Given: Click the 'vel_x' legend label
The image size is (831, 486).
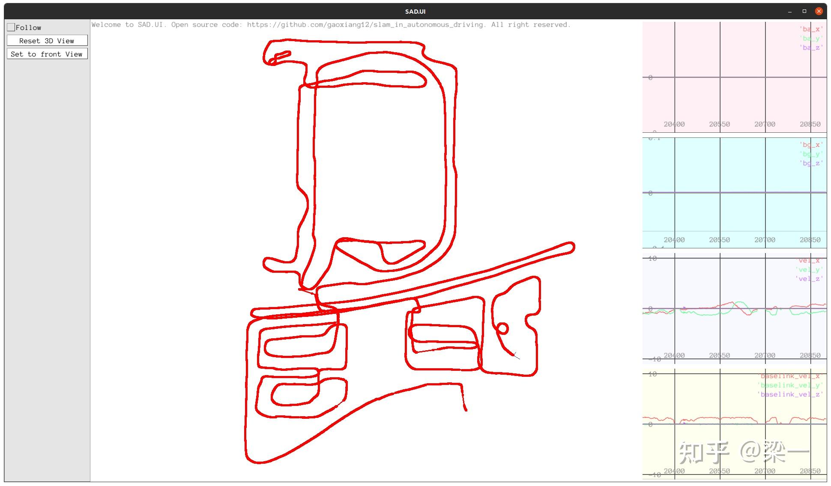Looking at the screenshot, I should [809, 260].
